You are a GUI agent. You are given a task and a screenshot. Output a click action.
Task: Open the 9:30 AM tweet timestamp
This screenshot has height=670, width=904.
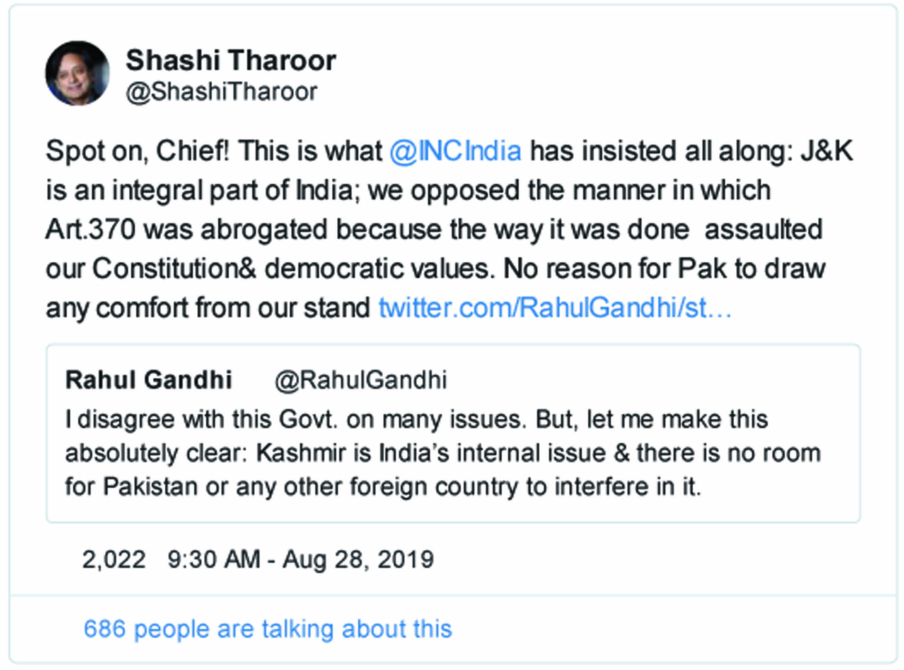click(x=301, y=559)
